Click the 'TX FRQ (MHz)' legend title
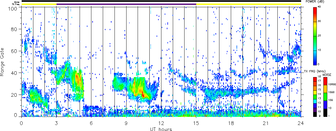Image resolution: width=336 pixels, height=131 pixels. point(315,71)
